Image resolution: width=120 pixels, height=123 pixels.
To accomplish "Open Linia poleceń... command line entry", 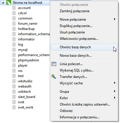I will [x=84, y=64].
